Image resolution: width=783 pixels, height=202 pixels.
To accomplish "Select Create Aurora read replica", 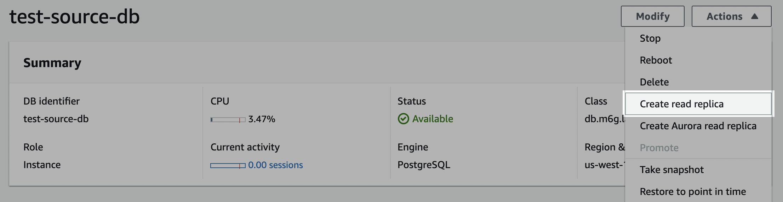I will (698, 126).
